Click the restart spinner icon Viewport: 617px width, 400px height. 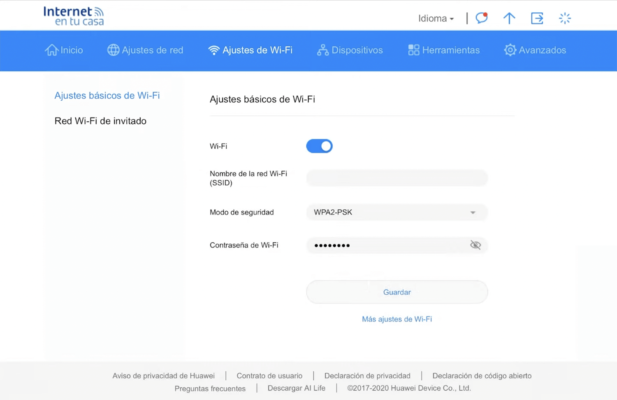[565, 18]
